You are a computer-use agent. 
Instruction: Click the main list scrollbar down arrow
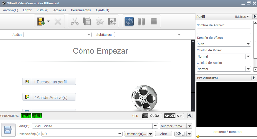click(x=193, y=109)
